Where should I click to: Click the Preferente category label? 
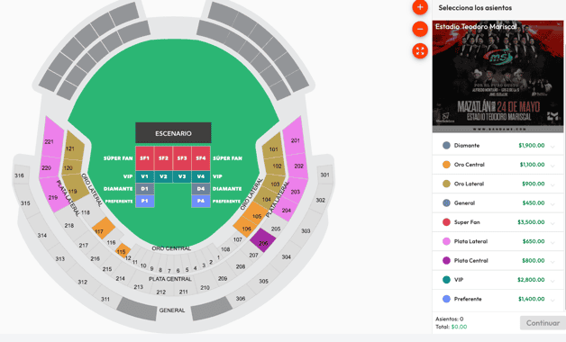(468, 299)
